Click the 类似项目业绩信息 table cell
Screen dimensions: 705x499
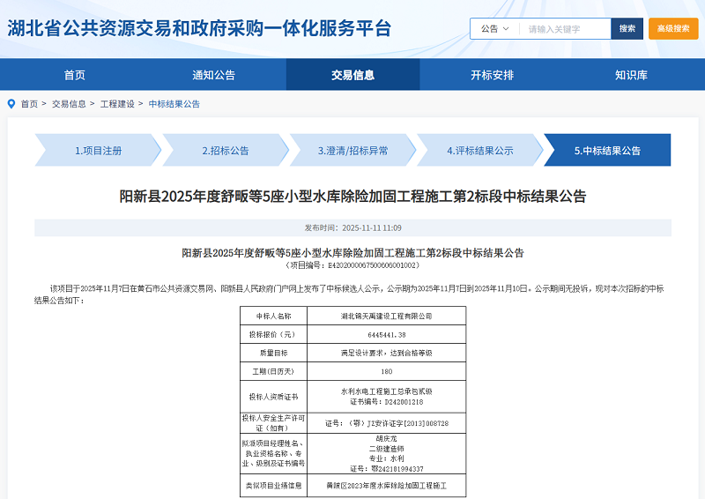coord(273,486)
